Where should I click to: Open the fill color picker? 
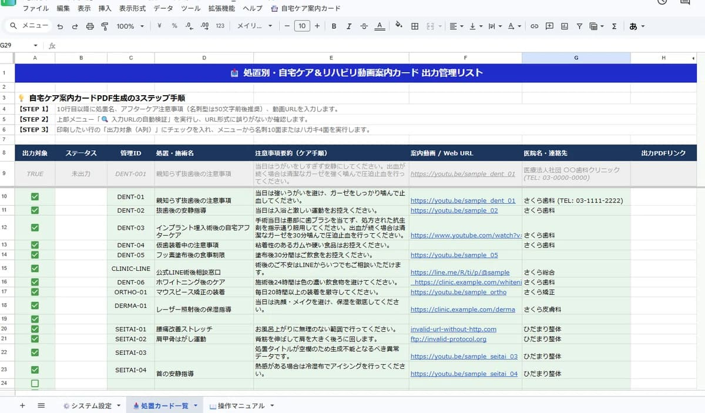tap(399, 26)
